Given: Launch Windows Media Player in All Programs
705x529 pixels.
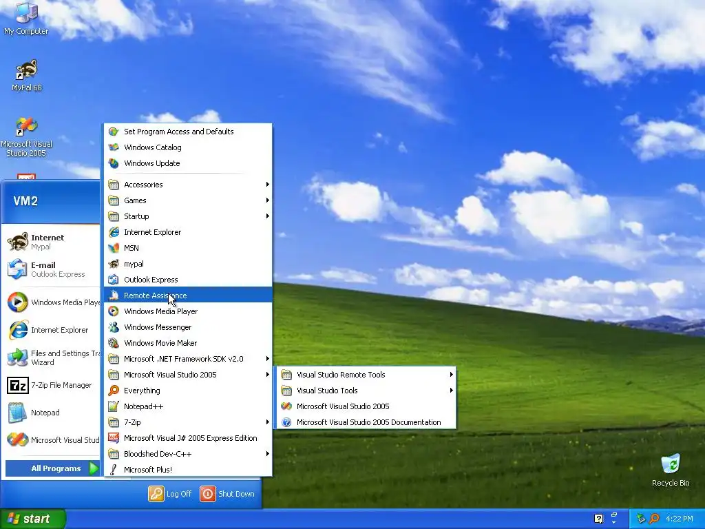Looking at the screenshot, I should coord(188,311).
